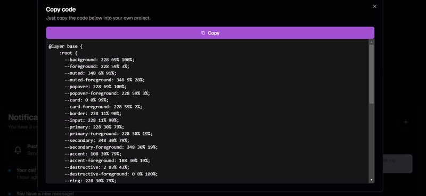The height and width of the screenshot is (196, 426).
Task: Click the '@layer base {' code line
Action: point(65,46)
